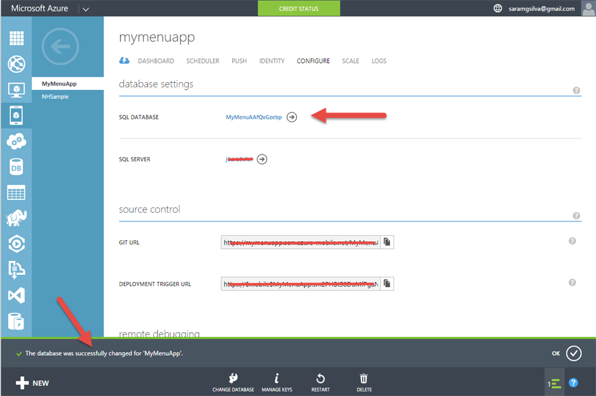Open Media Services play icon in sidebar
Image resolution: width=596 pixels, height=396 pixels.
tap(16, 244)
